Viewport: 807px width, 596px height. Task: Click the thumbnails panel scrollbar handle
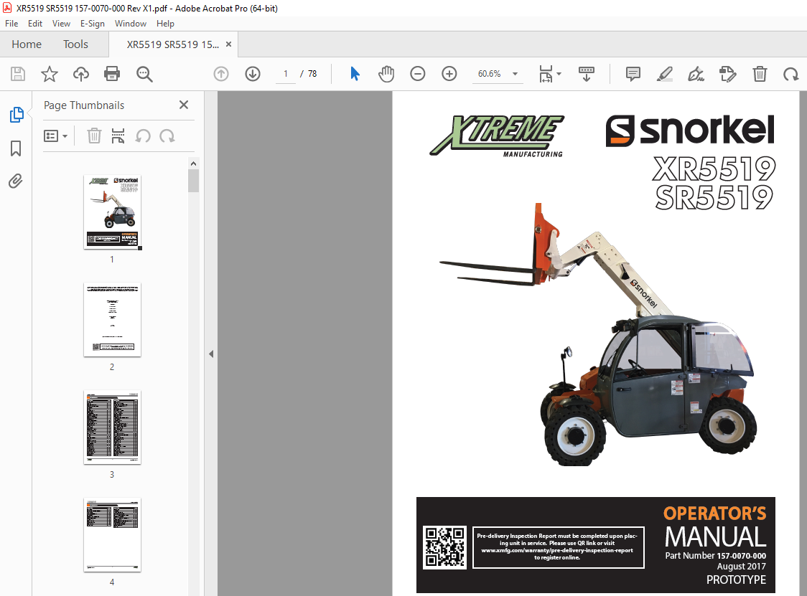tap(194, 181)
